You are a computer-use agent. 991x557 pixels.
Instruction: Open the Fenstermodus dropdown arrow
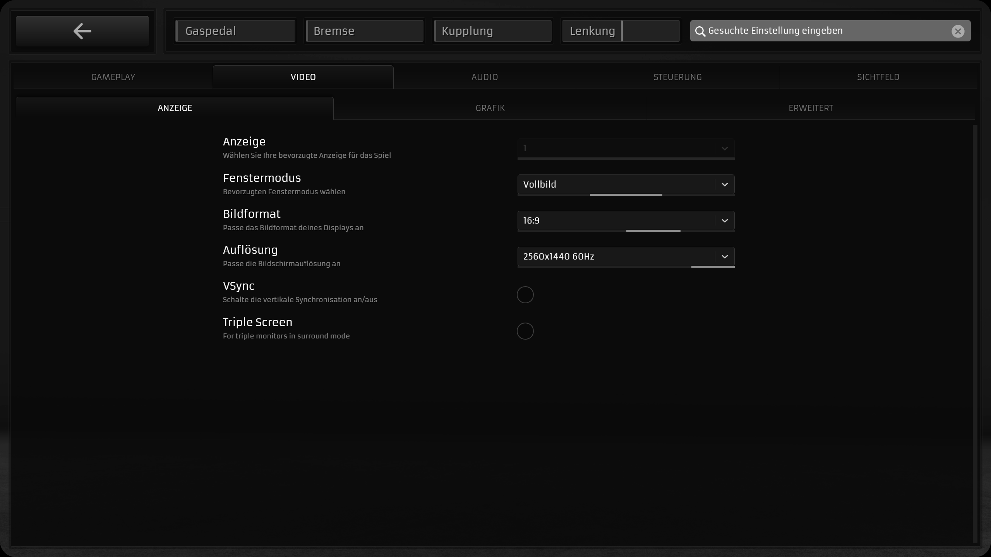click(724, 185)
